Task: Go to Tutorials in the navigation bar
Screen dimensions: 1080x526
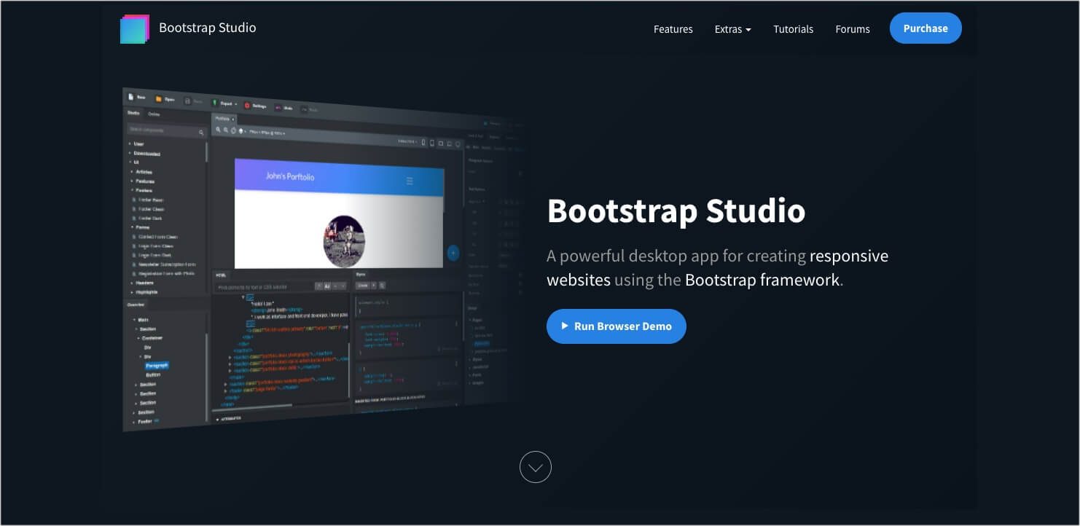Action: point(794,29)
